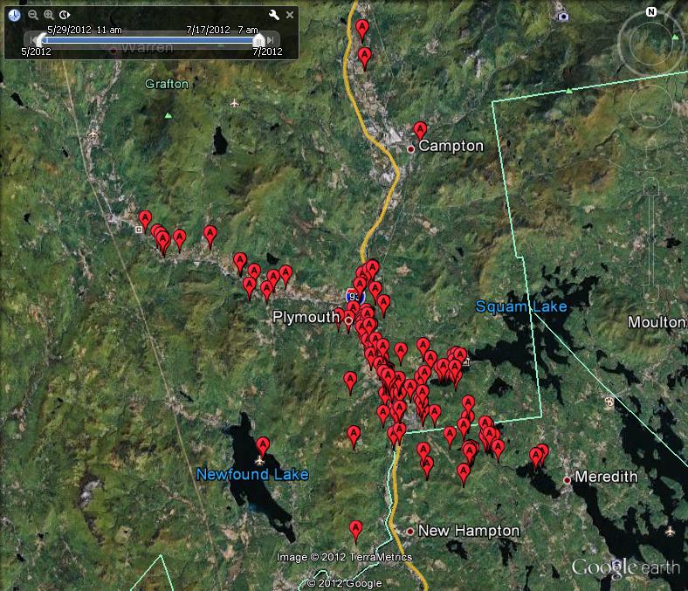The width and height of the screenshot is (688, 591).
Task: Click the circle marker beside Plymouth
Action: (x=349, y=320)
